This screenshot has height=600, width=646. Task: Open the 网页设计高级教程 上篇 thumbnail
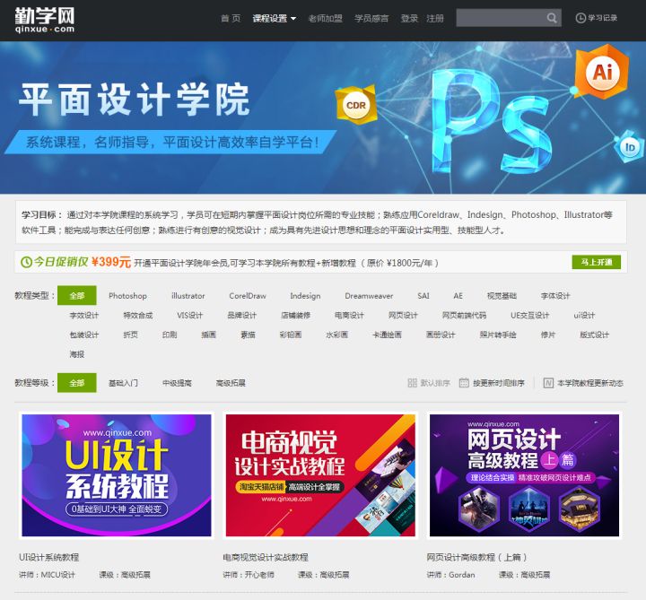[x=525, y=475]
